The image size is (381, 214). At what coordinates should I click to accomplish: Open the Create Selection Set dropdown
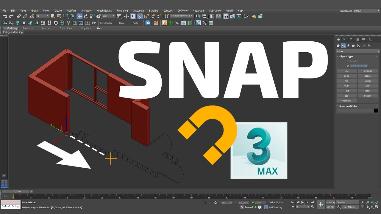(x=182, y=16)
